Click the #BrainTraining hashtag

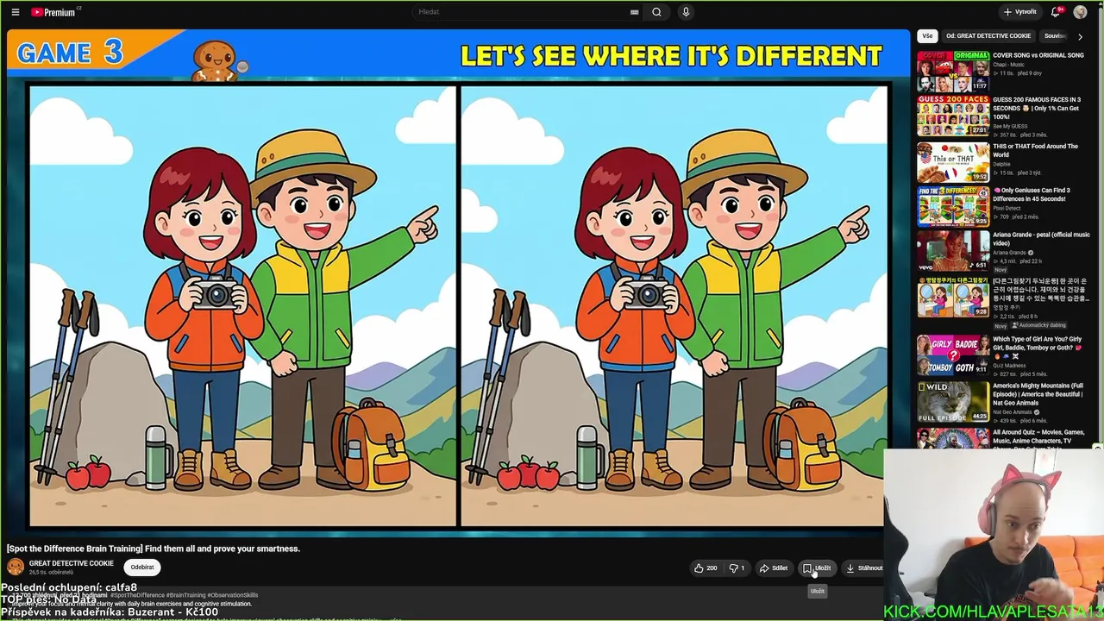(185, 595)
